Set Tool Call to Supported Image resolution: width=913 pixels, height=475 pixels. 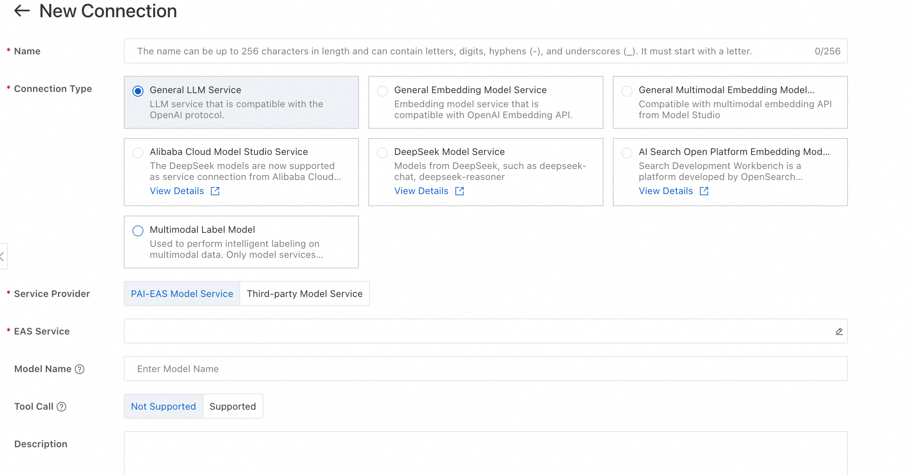(x=233, y=407)
